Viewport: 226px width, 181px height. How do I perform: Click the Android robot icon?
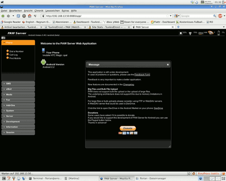[43, 62]
